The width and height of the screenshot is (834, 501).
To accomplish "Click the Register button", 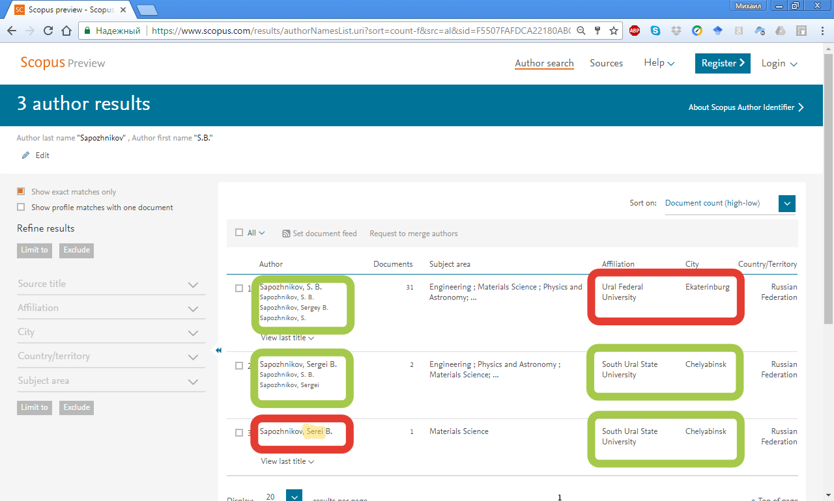I will (723, 63).
